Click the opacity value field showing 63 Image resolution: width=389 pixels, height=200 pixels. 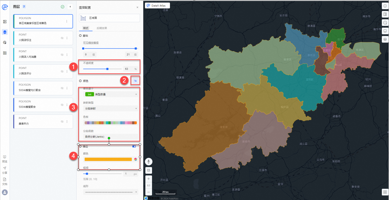[x=130, y=69]
